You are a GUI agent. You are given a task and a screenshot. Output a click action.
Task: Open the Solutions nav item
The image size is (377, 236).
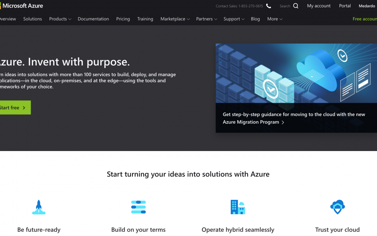click(x=32, y=19)
